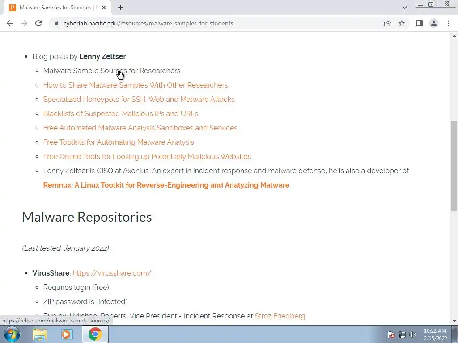This screenshot has height=343, width=458.
Task: Open Malware Sample Sources for Researchers link
Action: [x=111, y=71]
